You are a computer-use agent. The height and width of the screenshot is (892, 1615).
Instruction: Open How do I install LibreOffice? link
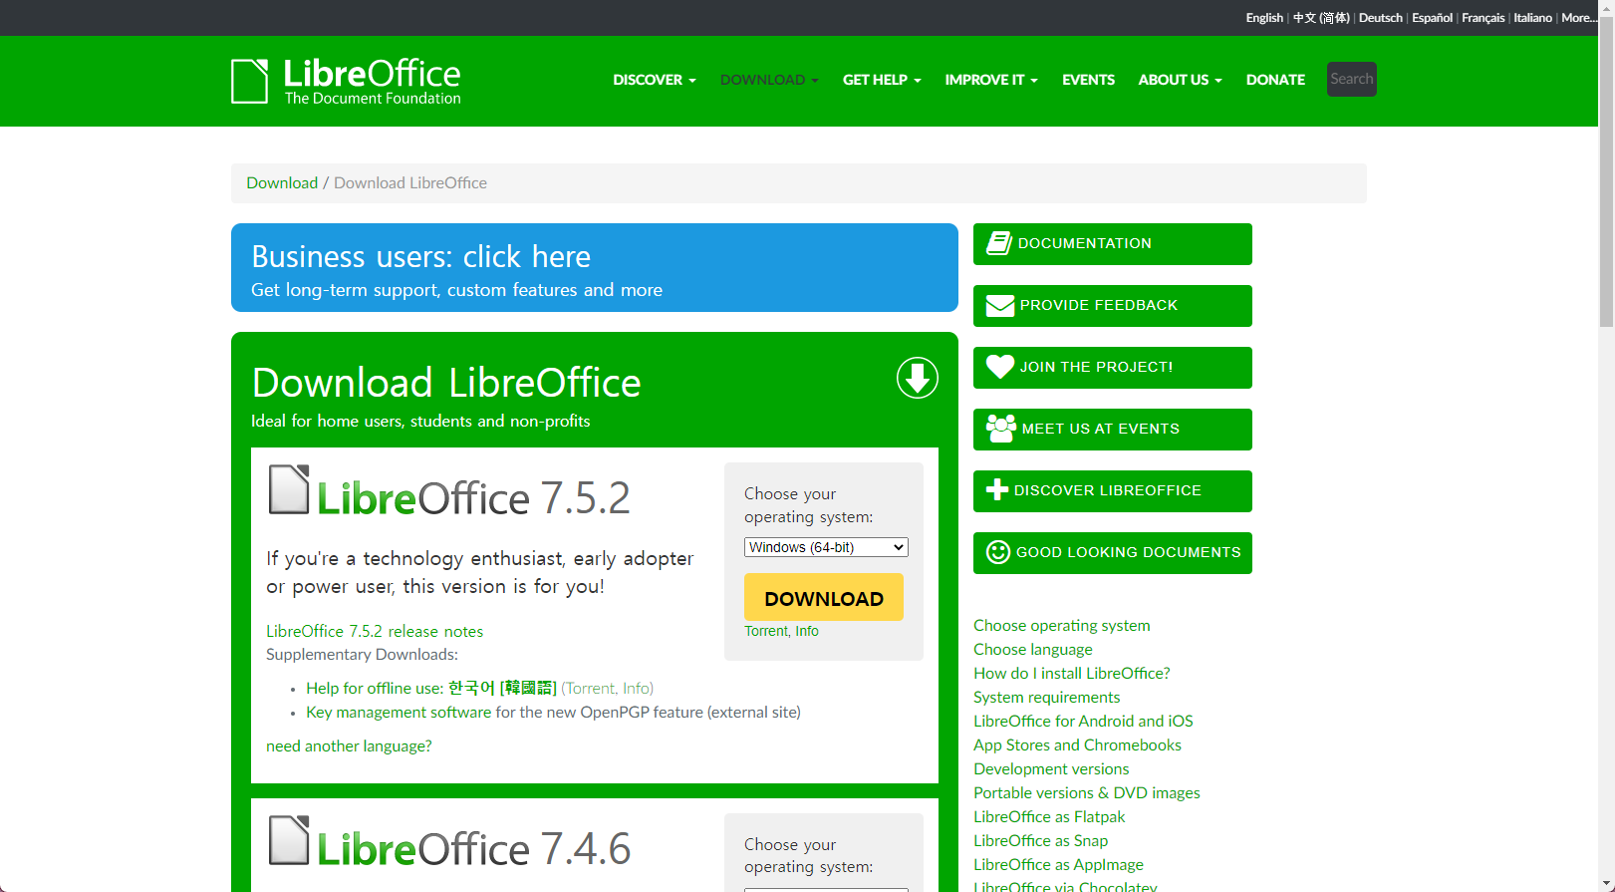click(x=1072, y=673)
